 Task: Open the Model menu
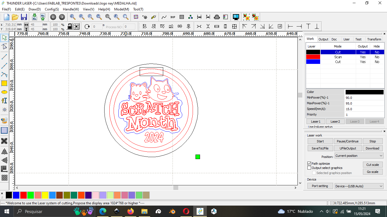click(122, 9)
